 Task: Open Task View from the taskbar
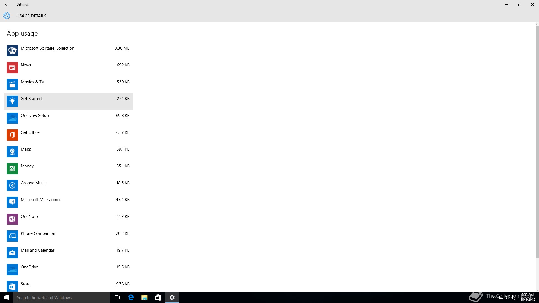117,297
